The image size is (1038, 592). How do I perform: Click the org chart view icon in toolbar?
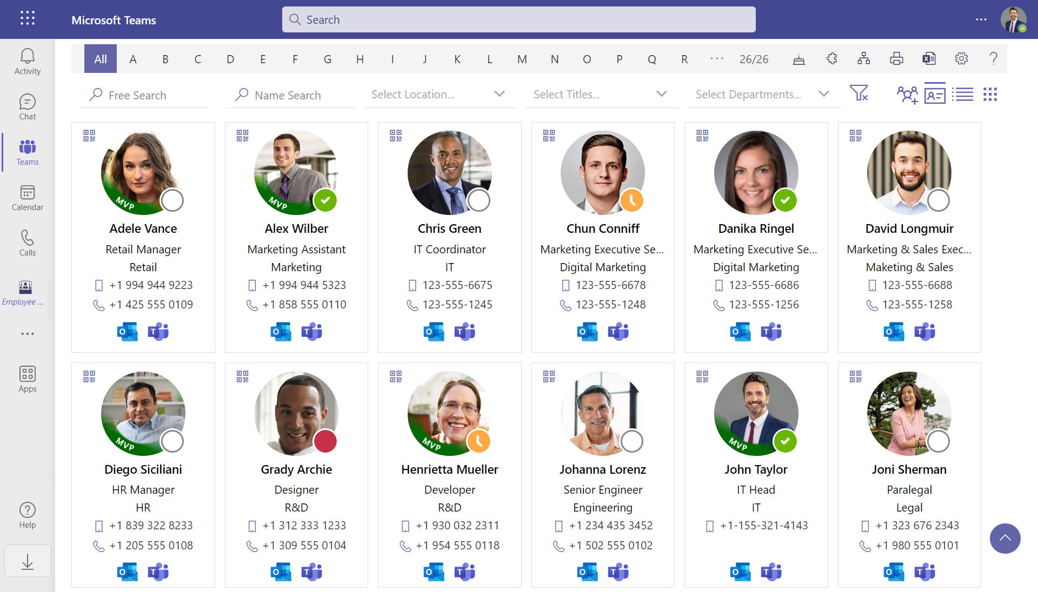(x=863, y=59)
